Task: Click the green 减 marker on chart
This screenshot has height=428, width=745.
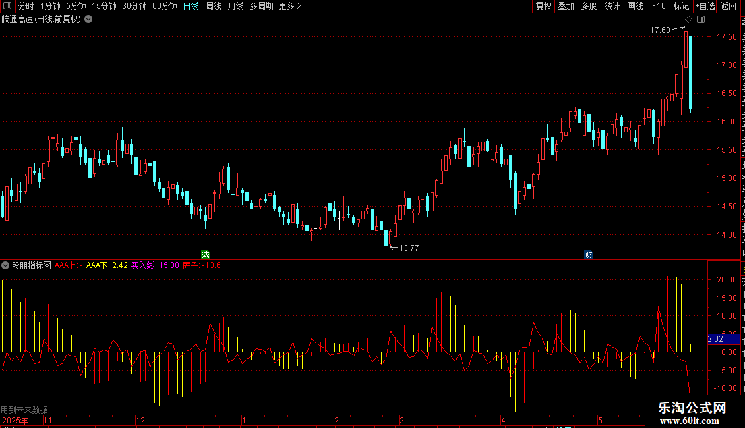Action: [x=205, y=255]
